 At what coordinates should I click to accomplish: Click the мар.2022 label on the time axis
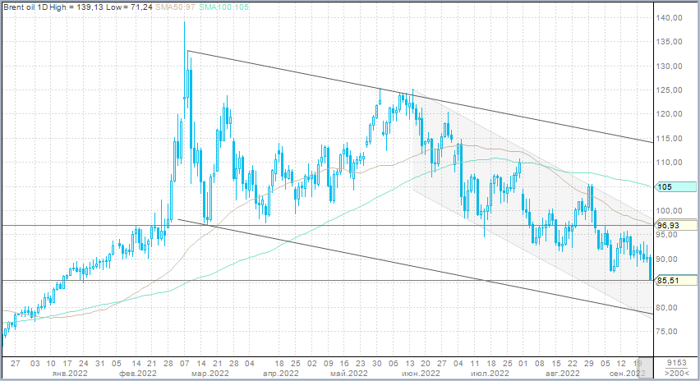pyautogui.click(x=210, y=373)
